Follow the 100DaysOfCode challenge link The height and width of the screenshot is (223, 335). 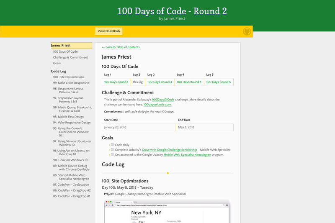(163, 100)
